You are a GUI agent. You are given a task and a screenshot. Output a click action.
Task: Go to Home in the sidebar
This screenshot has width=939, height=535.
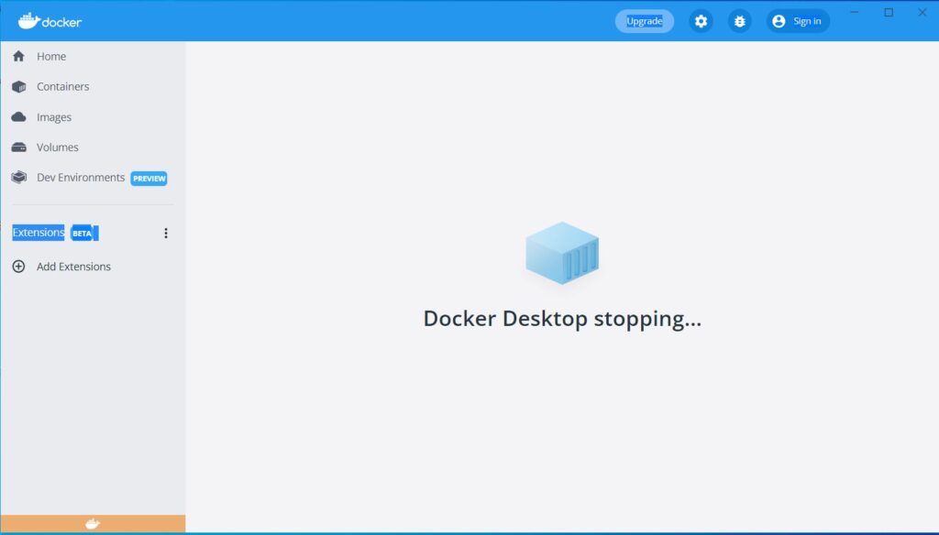[51, 56]
